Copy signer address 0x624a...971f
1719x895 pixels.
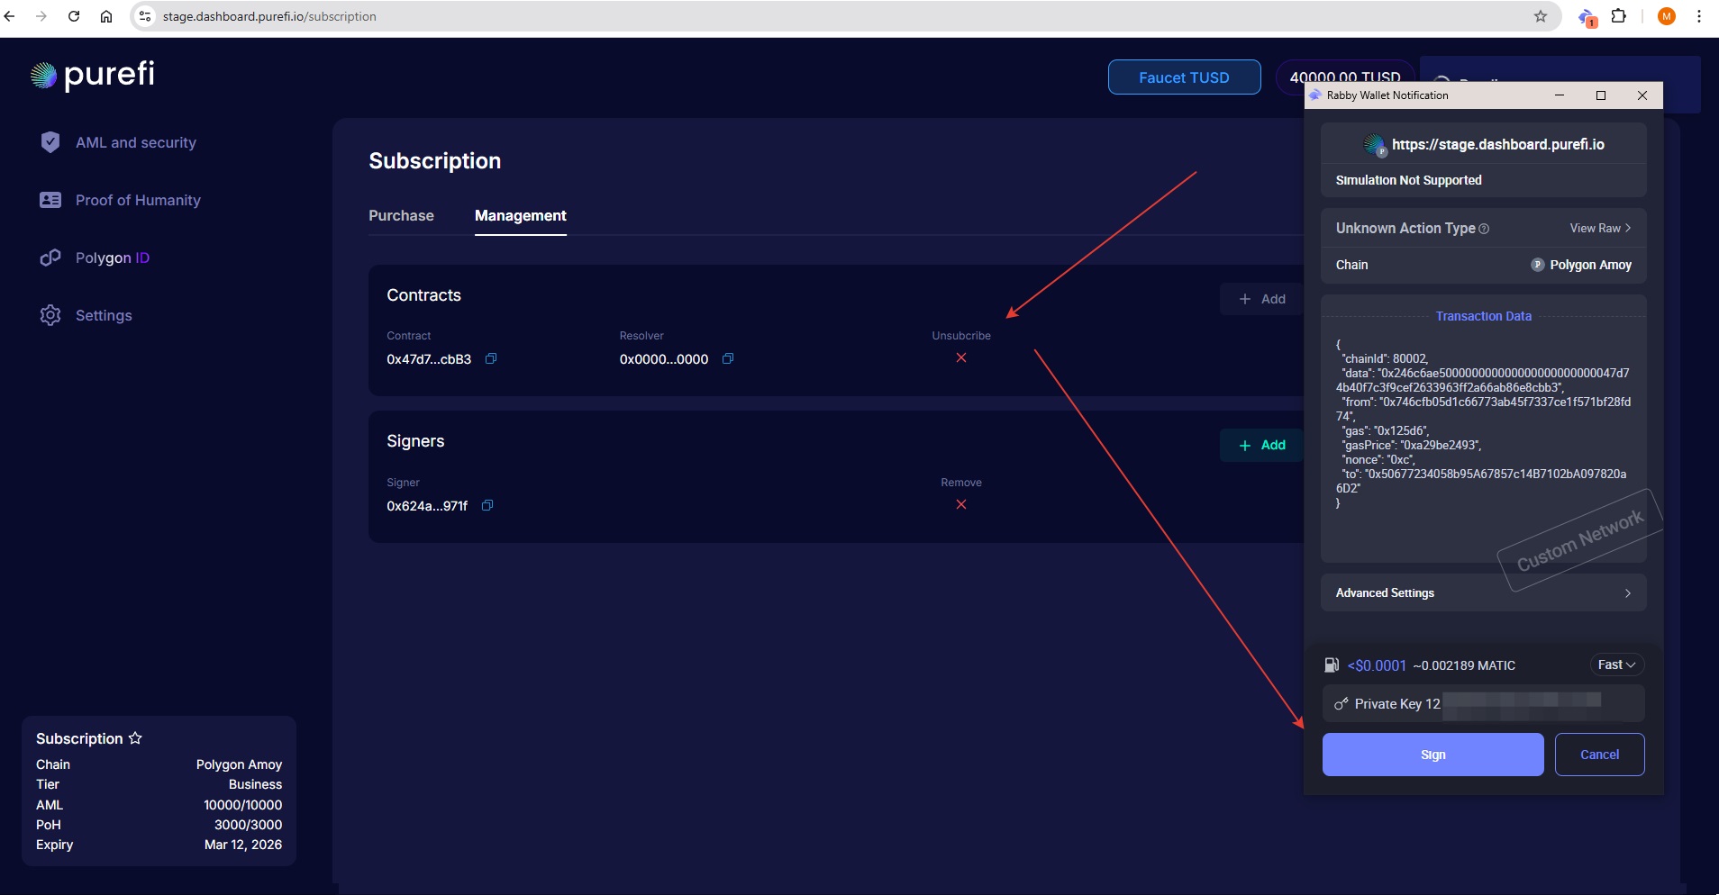tap(487, 505)
